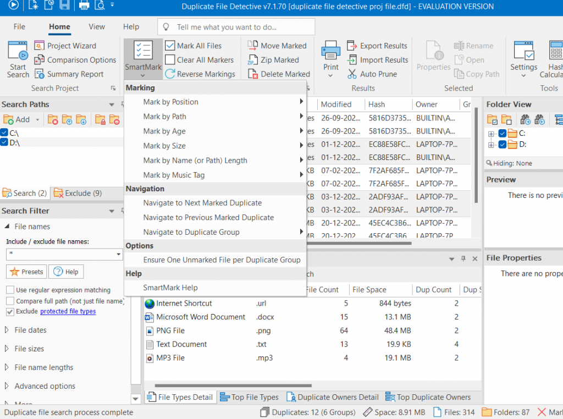
Task: Open the Mark by Size submenu
Action: point(215,146)
